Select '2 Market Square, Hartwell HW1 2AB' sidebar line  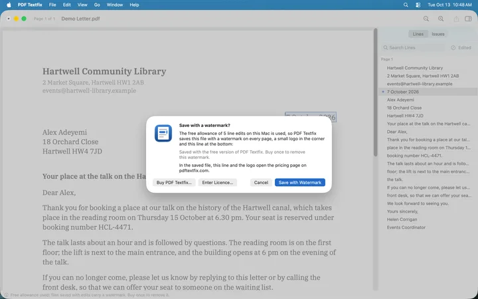coord(428,76)
